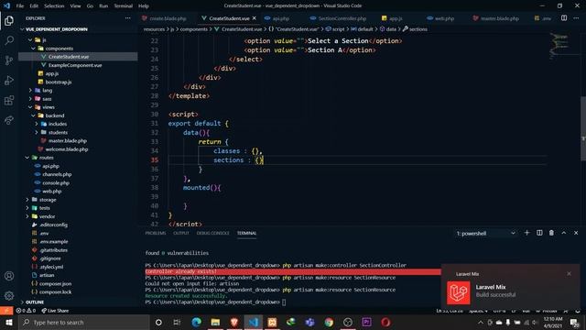Close the terminal panel

576,233
